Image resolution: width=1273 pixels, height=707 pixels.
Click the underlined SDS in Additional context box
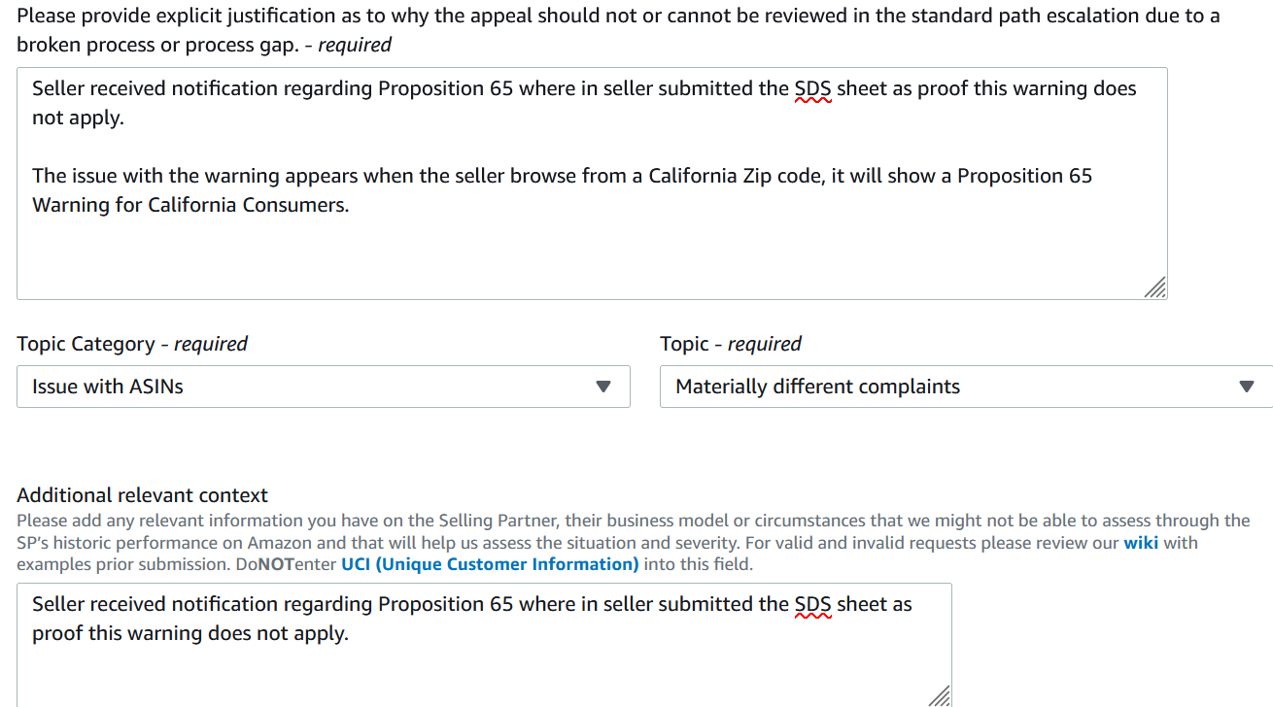click(812, 604)
